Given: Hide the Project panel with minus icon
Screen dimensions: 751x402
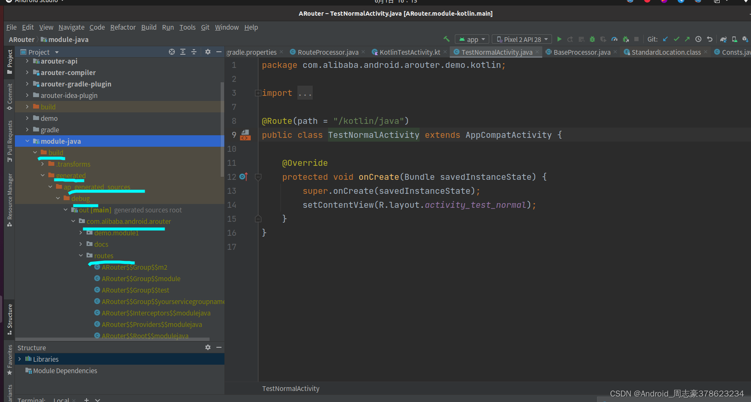Looking at the screenshot, I should 219,52.
